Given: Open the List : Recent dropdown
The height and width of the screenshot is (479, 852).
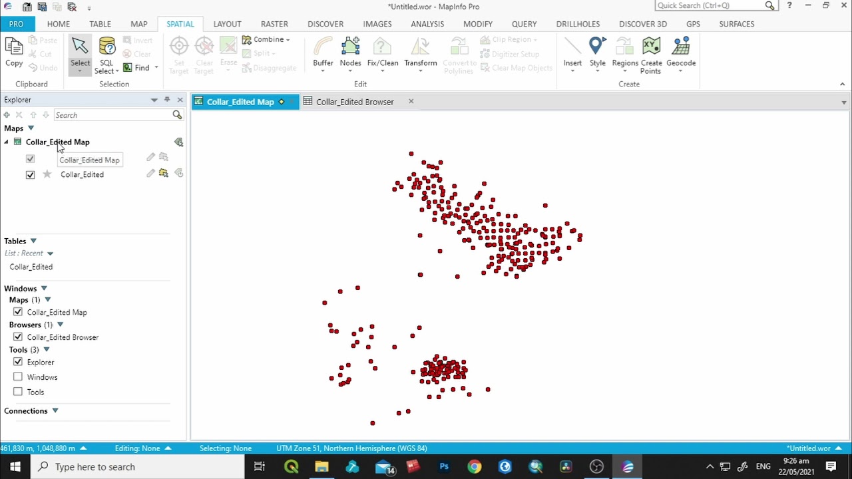Looking at the screenshot, I should pos(50,253).
